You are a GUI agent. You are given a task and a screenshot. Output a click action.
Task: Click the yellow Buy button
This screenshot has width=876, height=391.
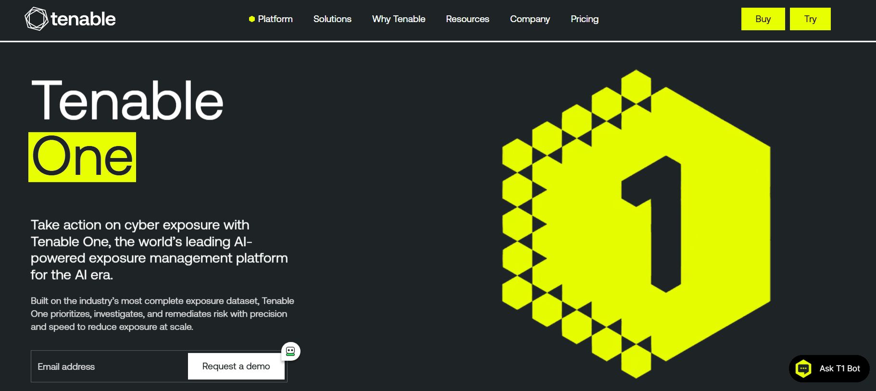click(x=763, y=19)
